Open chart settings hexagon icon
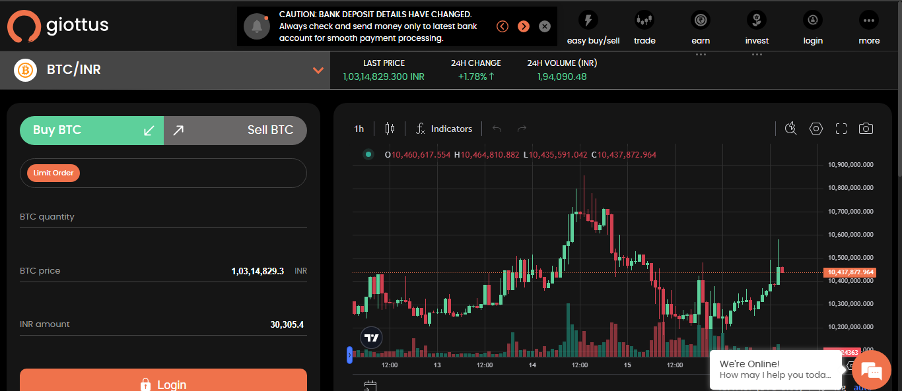Screen dimensions: 902x391 click(816, 129)
